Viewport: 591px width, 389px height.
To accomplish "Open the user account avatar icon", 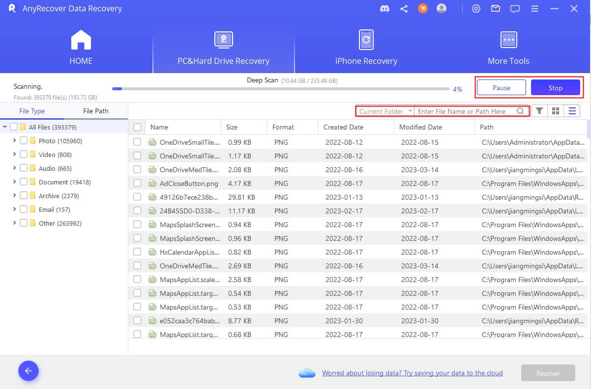I will 441,9.
